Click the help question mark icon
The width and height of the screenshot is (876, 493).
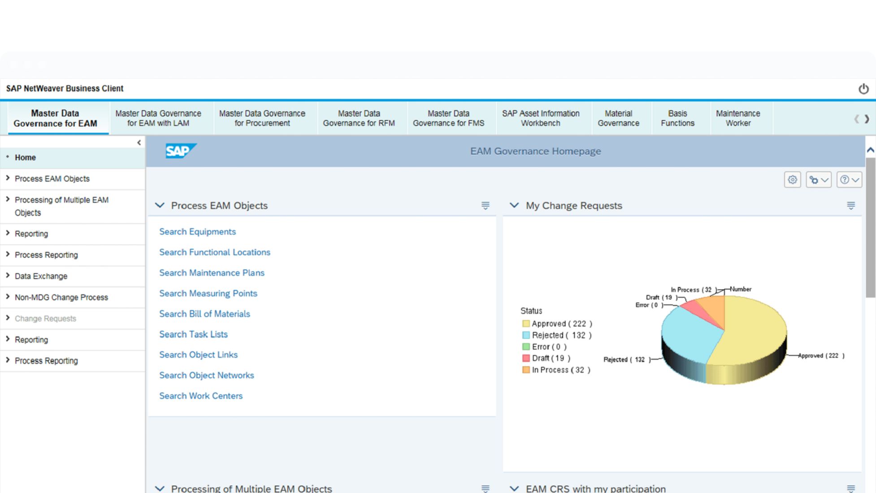pos(845,180)
